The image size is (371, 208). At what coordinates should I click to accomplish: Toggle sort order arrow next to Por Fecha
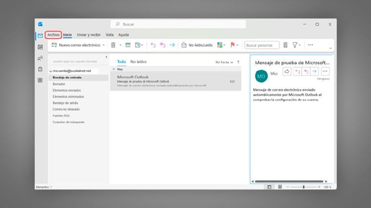tap(238, 62)
